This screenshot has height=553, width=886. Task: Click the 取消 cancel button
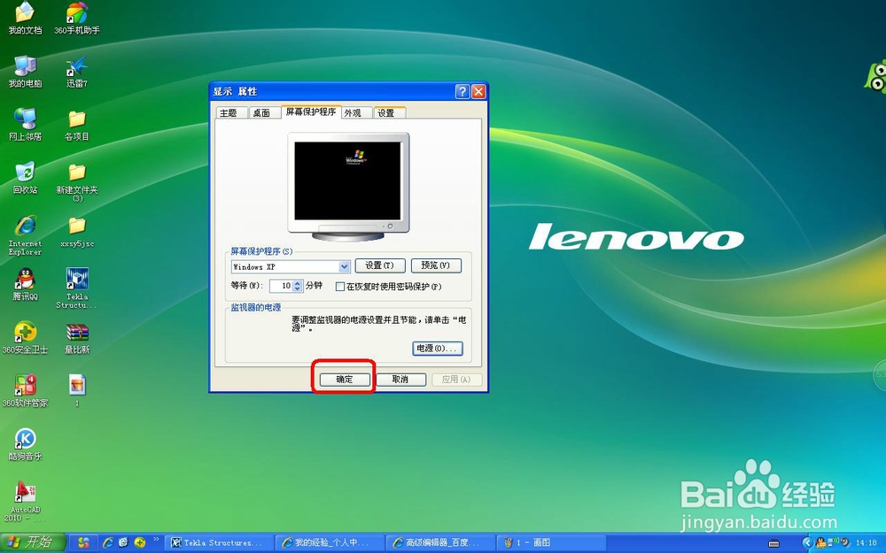click(x=400, y=380)
